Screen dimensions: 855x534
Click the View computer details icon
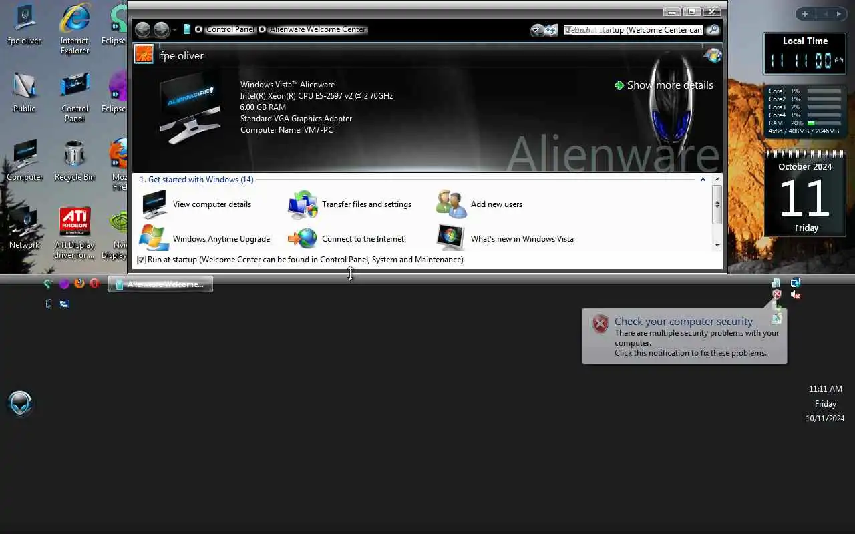[154, 204]
